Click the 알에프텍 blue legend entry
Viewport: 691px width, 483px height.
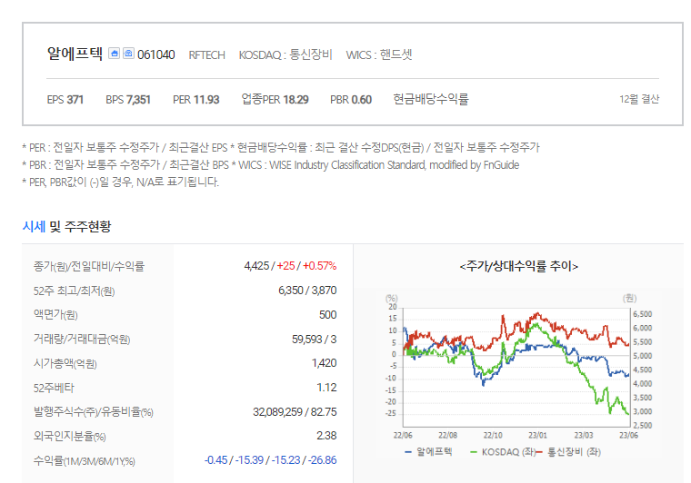(429, 452)
